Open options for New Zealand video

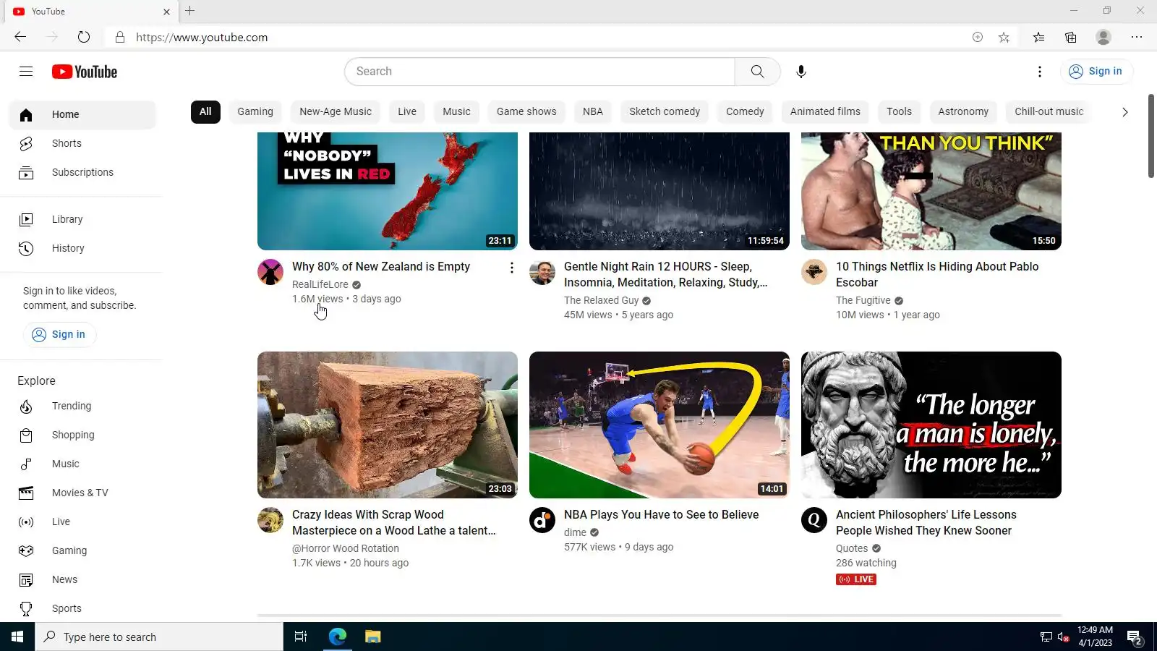coord(512,268)
